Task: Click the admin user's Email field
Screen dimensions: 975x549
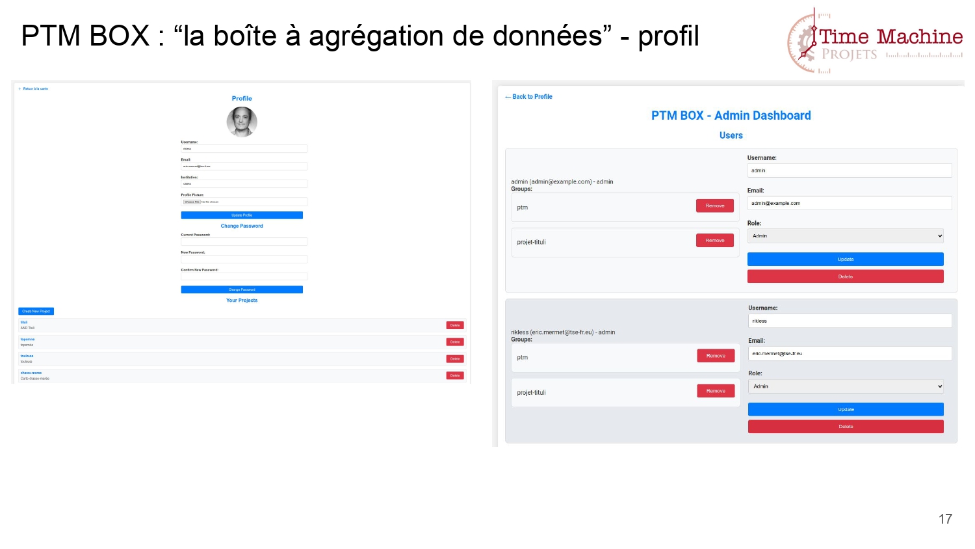Action: 849,203
